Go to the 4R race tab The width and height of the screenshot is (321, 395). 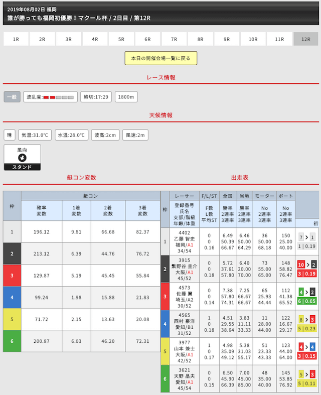[95, 39]
